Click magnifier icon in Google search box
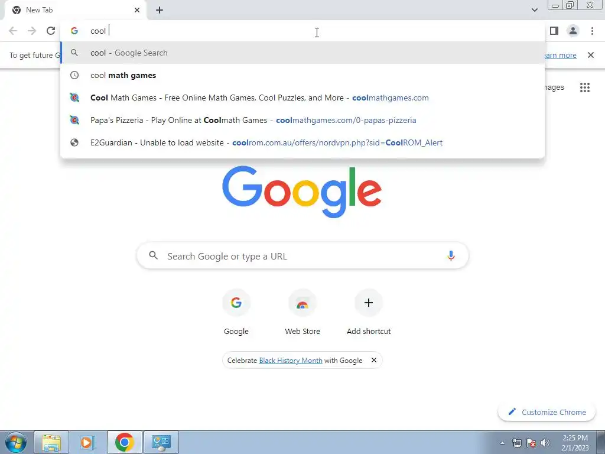The width and height of the screenshot is (605, 454). [x=153, y=255]
